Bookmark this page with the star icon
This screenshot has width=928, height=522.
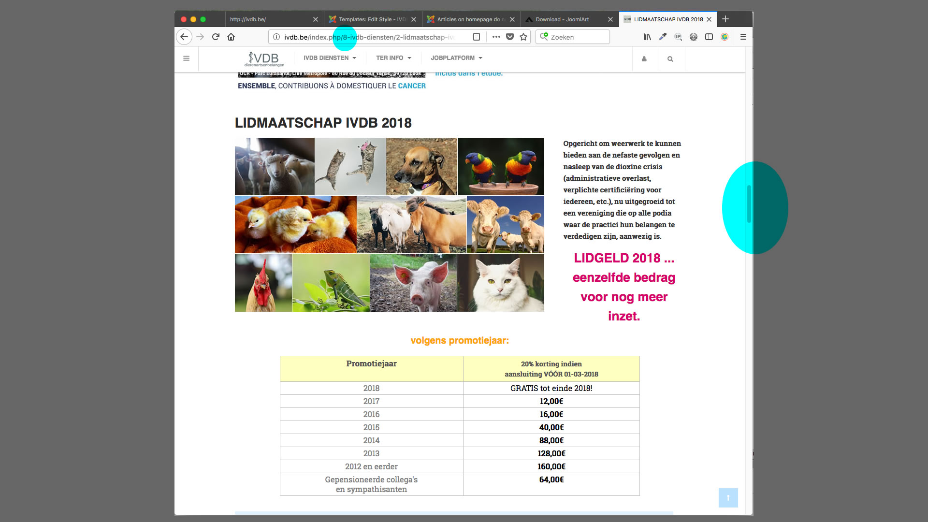[x=523, y=37]
